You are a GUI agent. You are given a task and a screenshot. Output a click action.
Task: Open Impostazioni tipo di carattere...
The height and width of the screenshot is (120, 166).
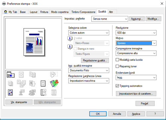coord(136,94)
